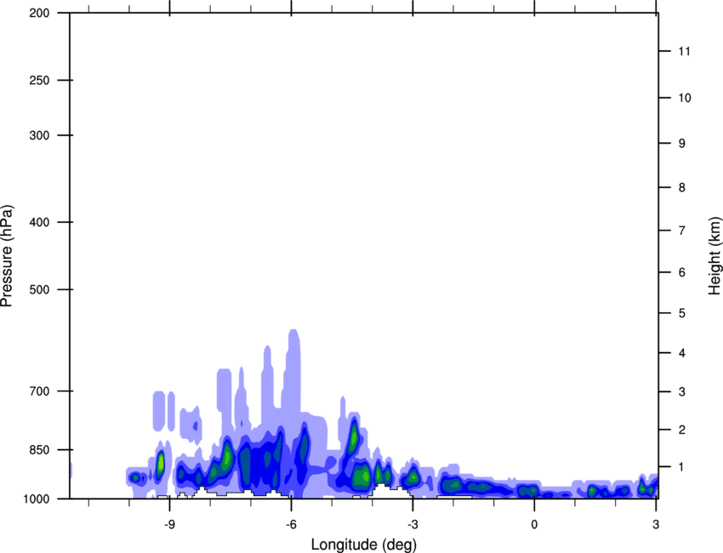723x553 pixels.
Task: Select the 850 pressure tick label
Action: (x=39, y=450)
